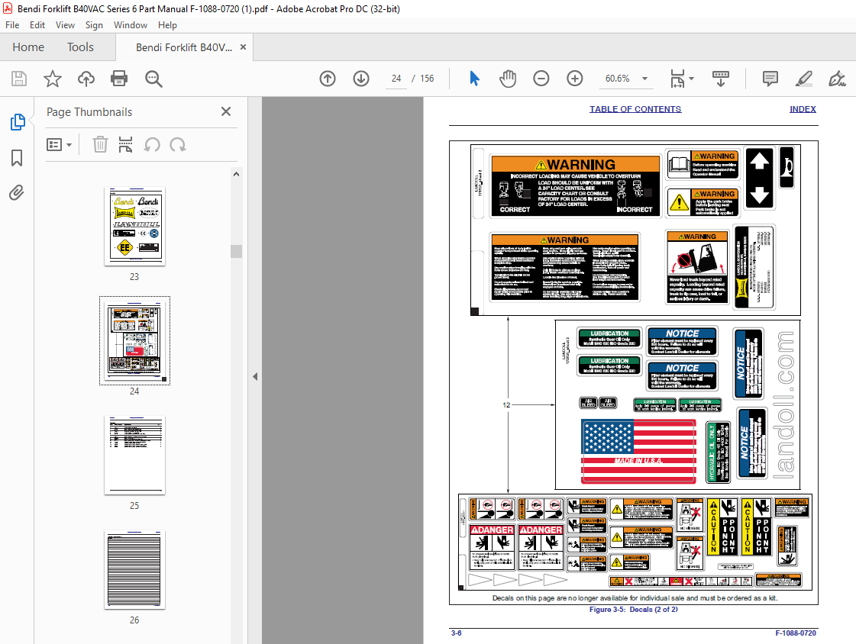Print the document

click(119, 79)
